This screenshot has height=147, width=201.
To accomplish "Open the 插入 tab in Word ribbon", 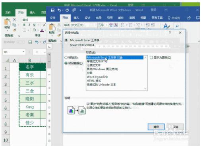I will pos(76,18).
